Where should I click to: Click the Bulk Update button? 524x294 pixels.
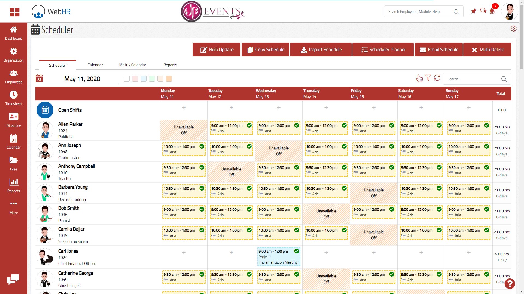pos(216,50)
